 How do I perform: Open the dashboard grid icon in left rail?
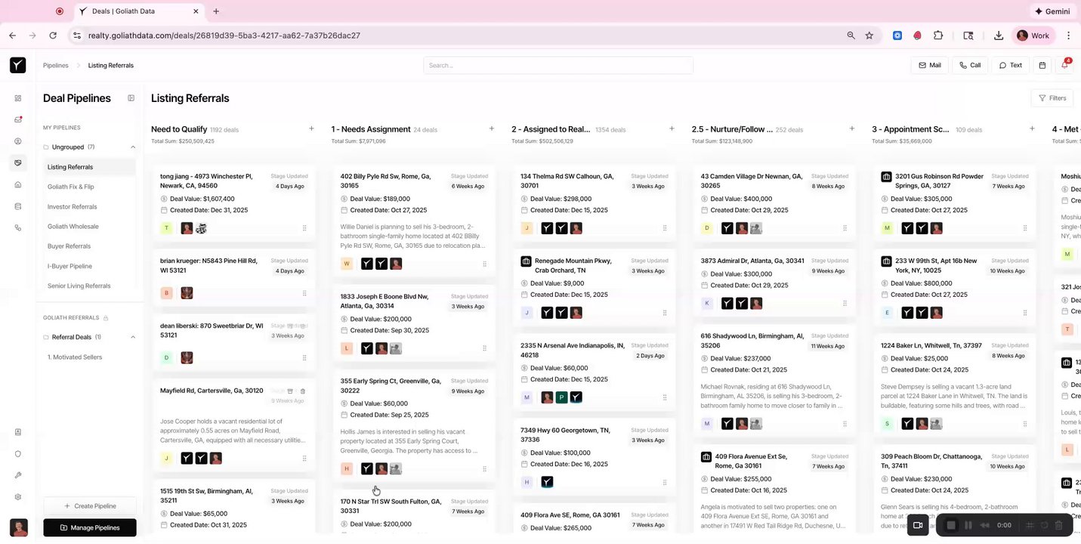(18, 98)
